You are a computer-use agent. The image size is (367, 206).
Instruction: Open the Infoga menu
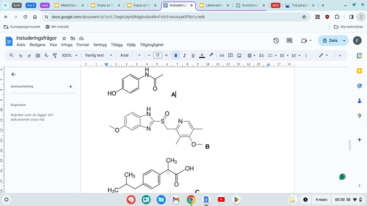click(67, 45)
